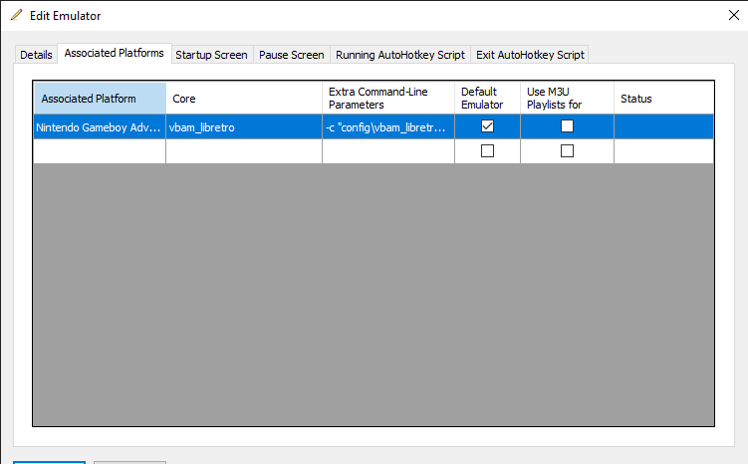Open Running AutoHotkey Script tab
Viewport: 748px width, 464px height.
click(399, 55)
